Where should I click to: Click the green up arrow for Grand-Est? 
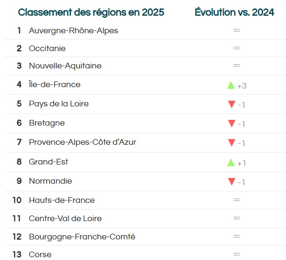(x=231, y=163)
